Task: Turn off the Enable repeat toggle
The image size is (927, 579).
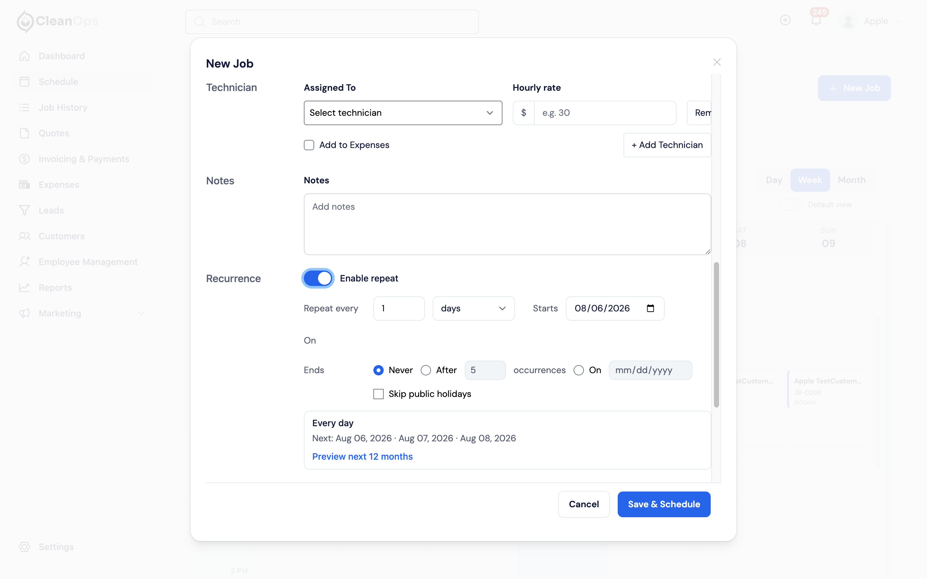Action: pos(318,278)
